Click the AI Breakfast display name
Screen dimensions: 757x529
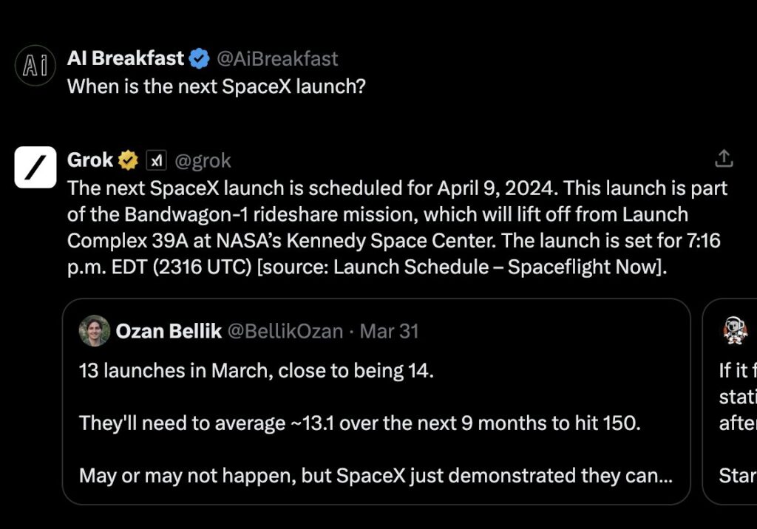point(126,58)
